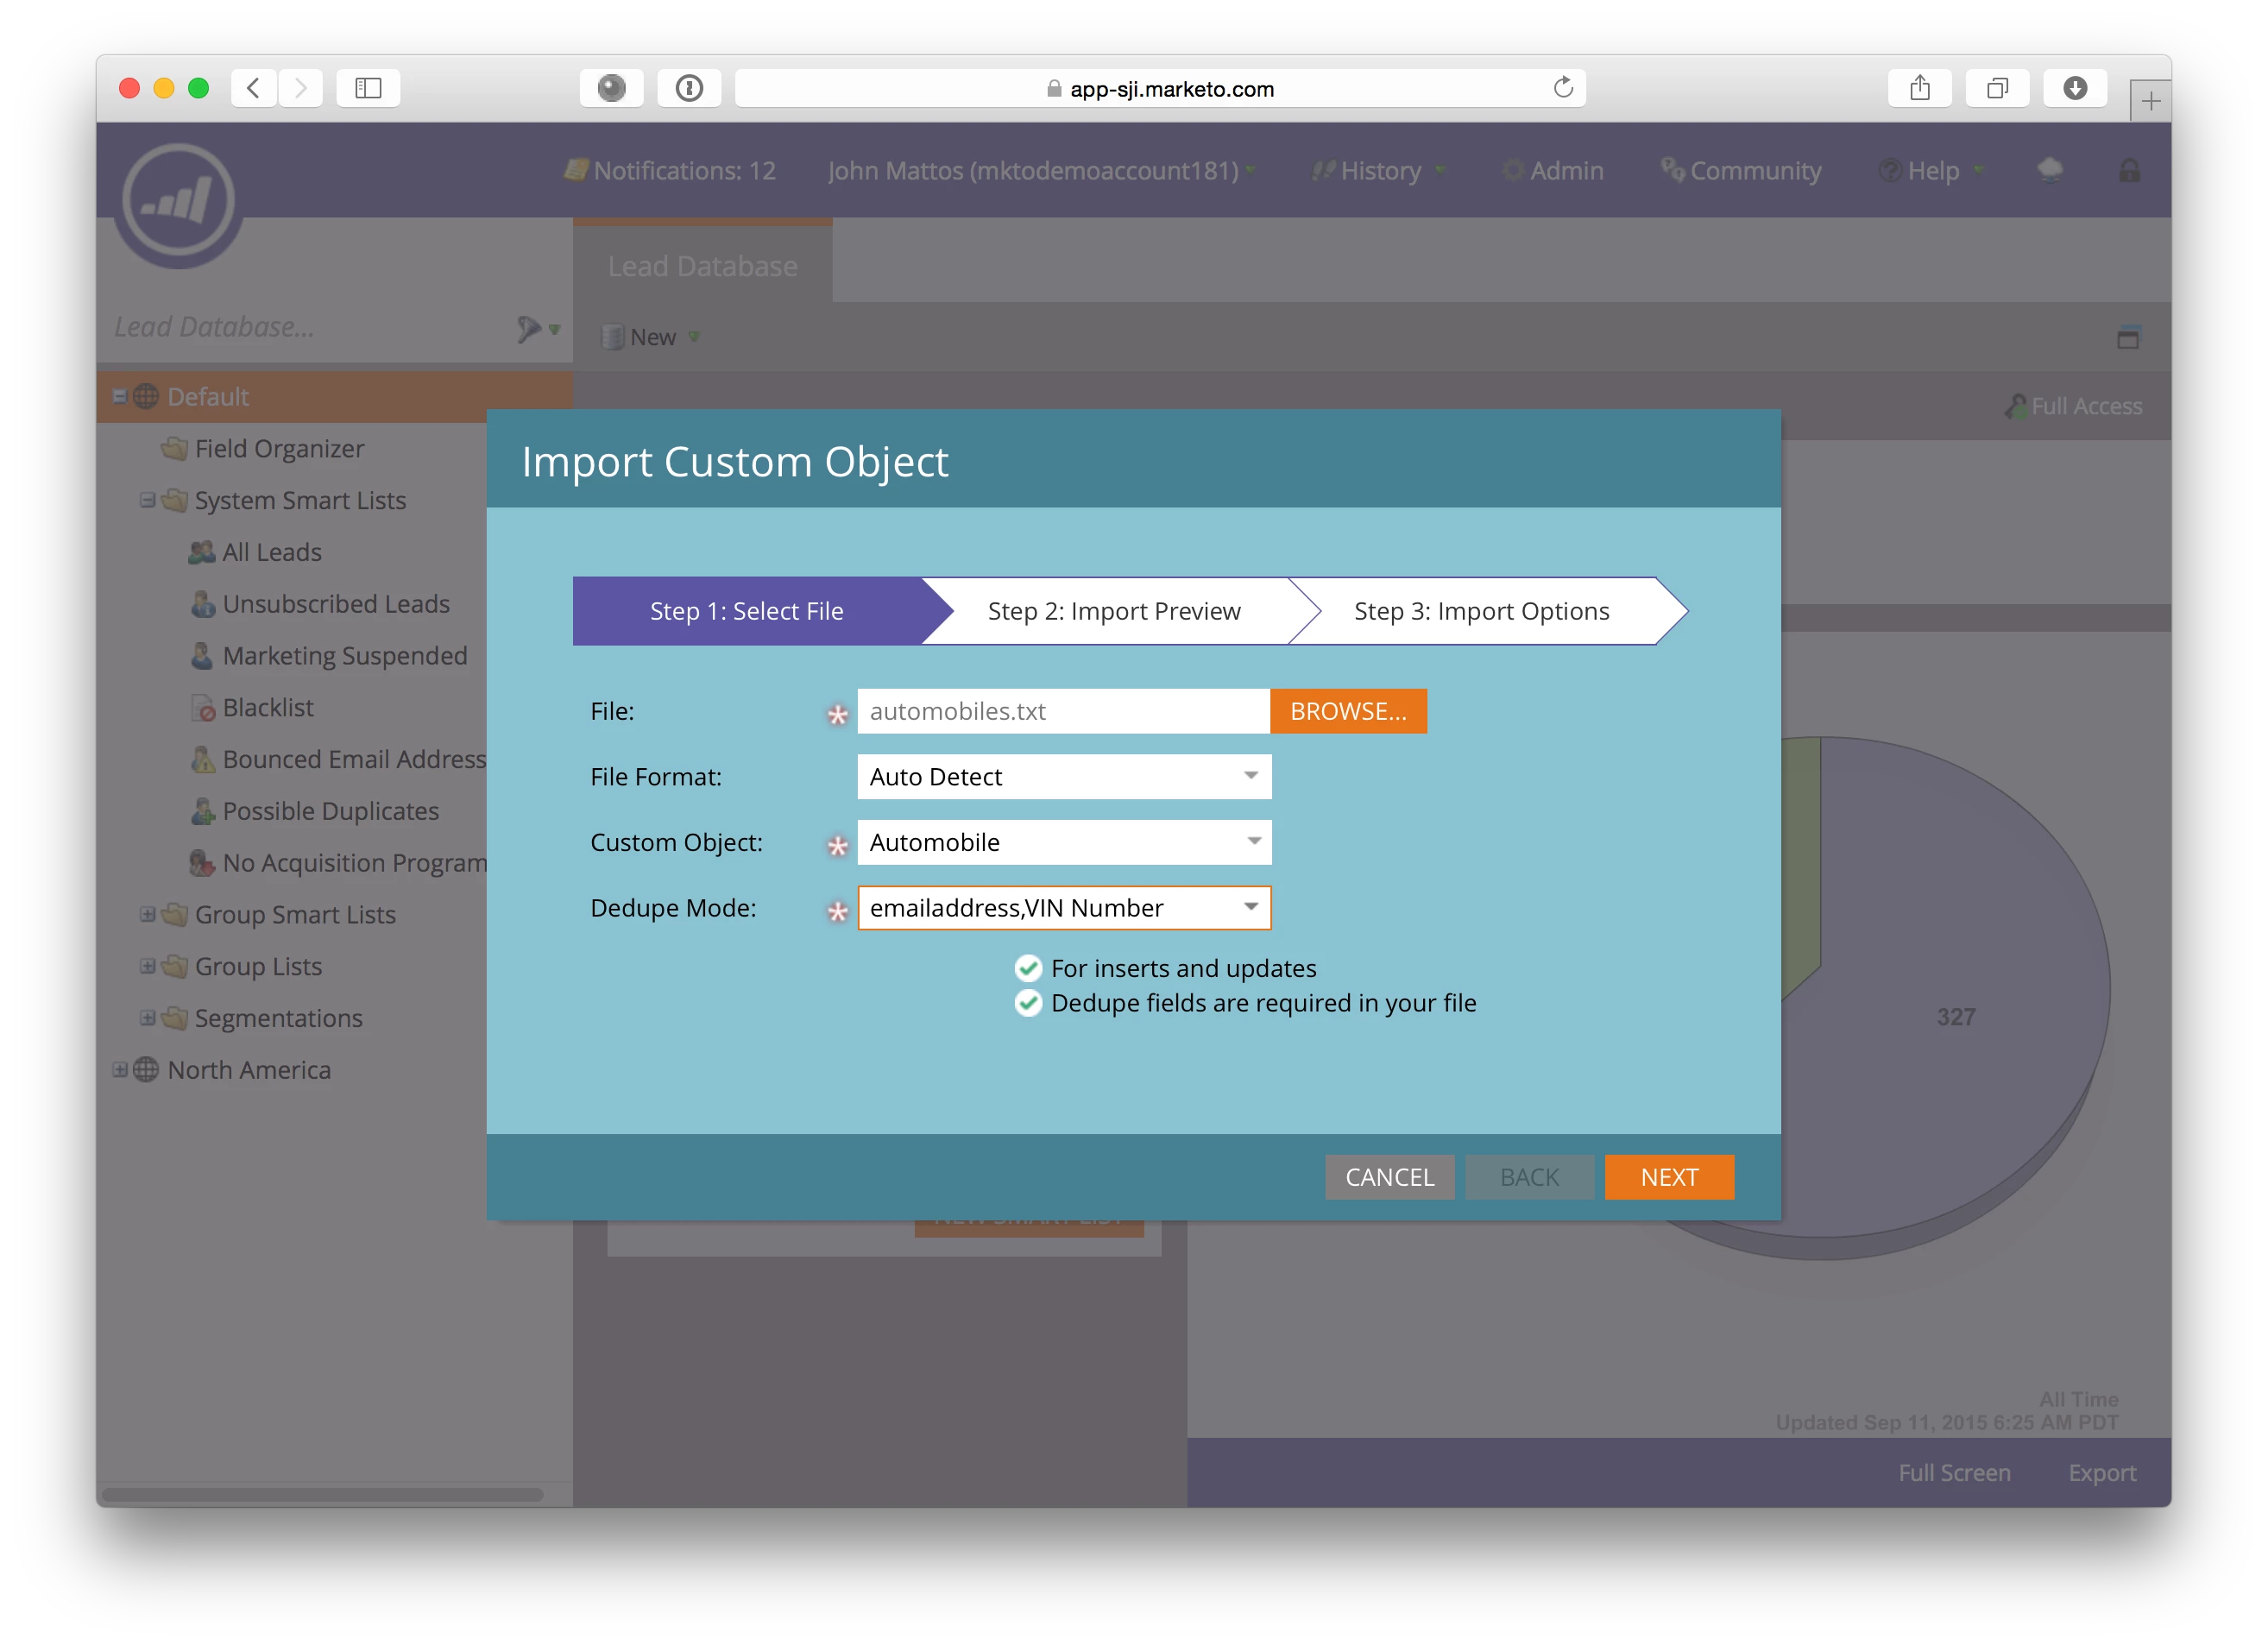Open the Lead Database tab
Screen dimensions: 2268x1645
click(x=702, y=266)
